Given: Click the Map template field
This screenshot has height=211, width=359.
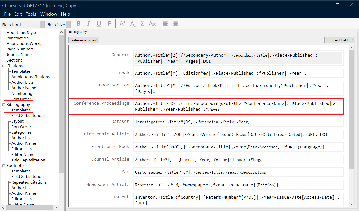Looking at the screenshot, I should (238, 172).
